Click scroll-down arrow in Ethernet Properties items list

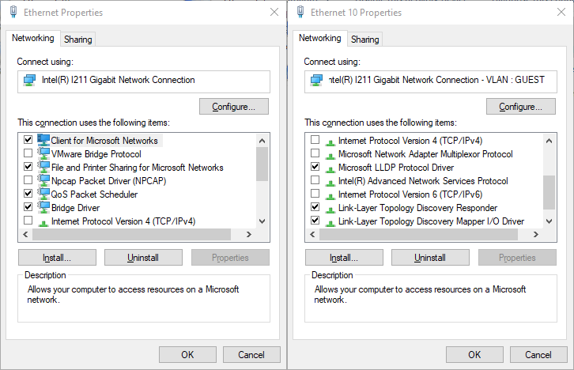tap(262, 221)
